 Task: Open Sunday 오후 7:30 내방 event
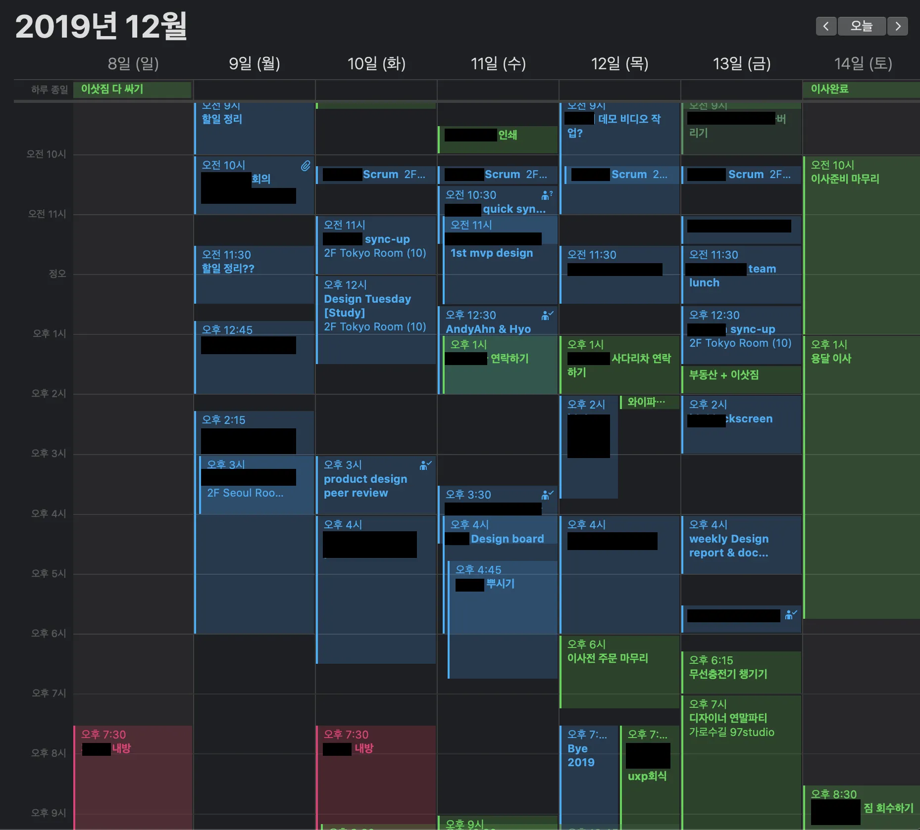pos(133,777)
